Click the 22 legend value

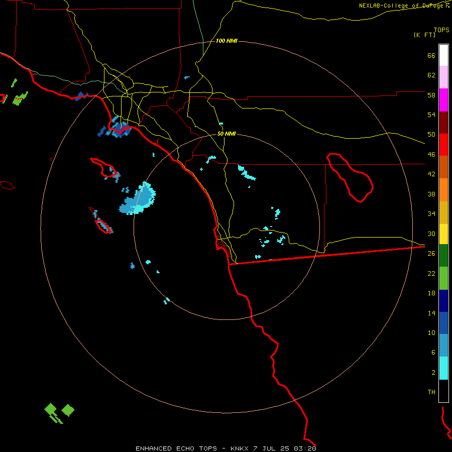coord(431,273)
